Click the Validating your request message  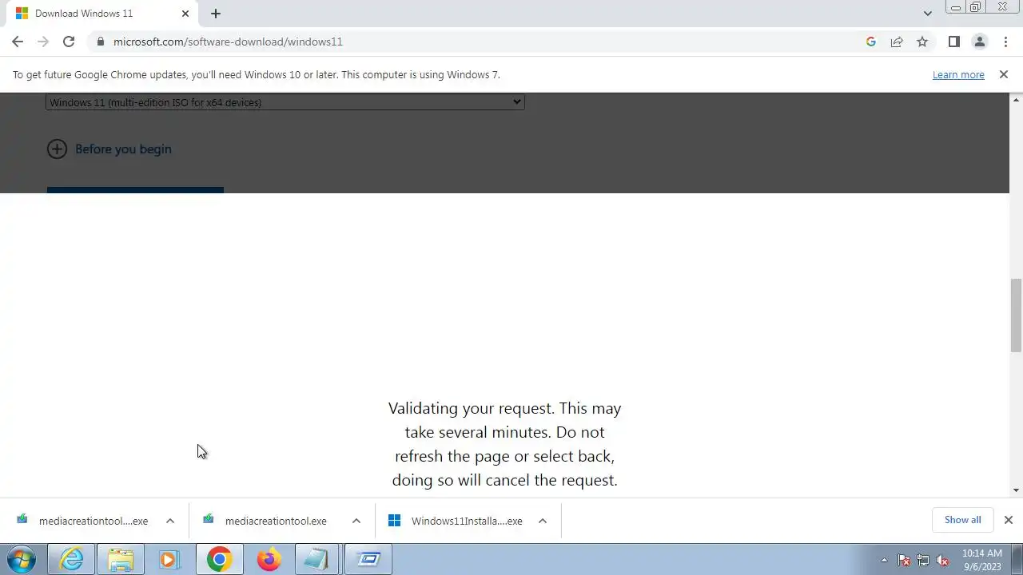(504, 444)
